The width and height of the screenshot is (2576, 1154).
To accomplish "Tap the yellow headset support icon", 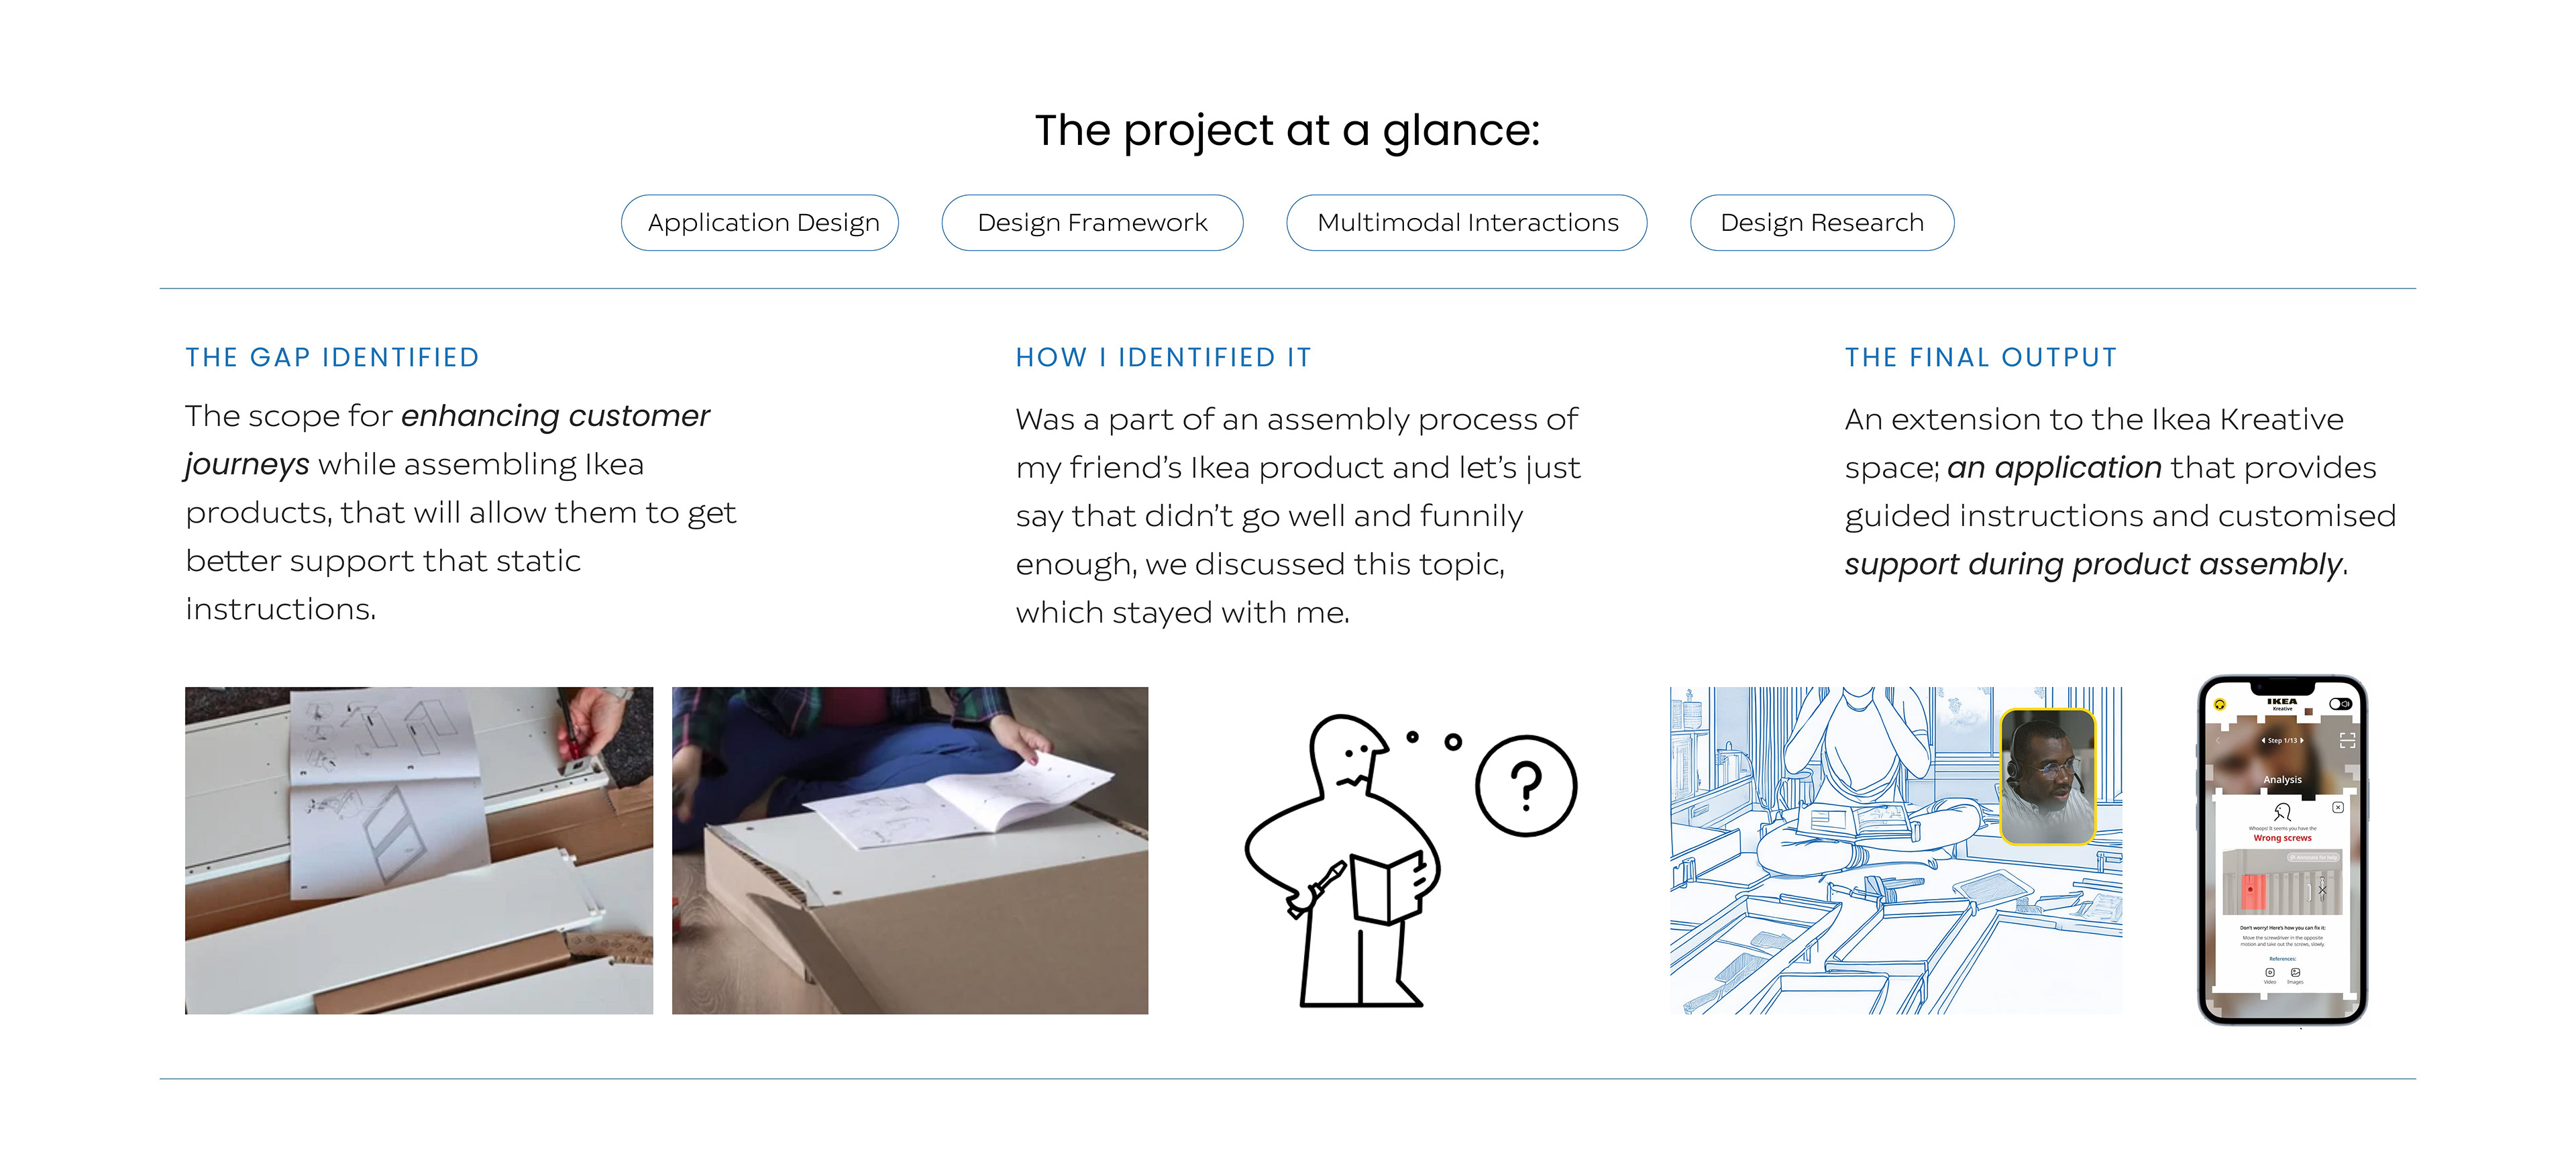I will coord(2220,705).
